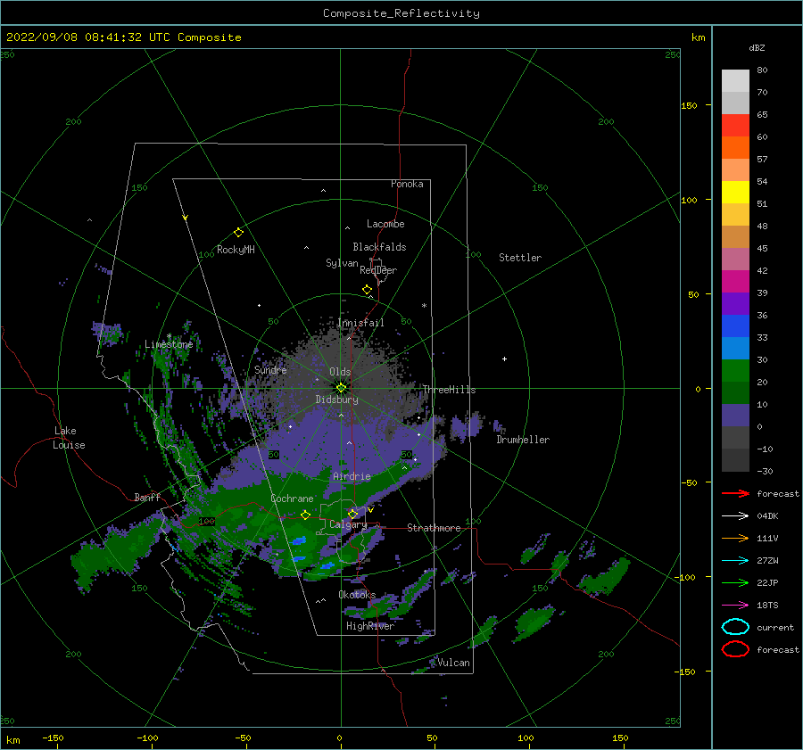803x750 pixels.
Task: Click the Calgary city label
Action: [x=348, y=524]
